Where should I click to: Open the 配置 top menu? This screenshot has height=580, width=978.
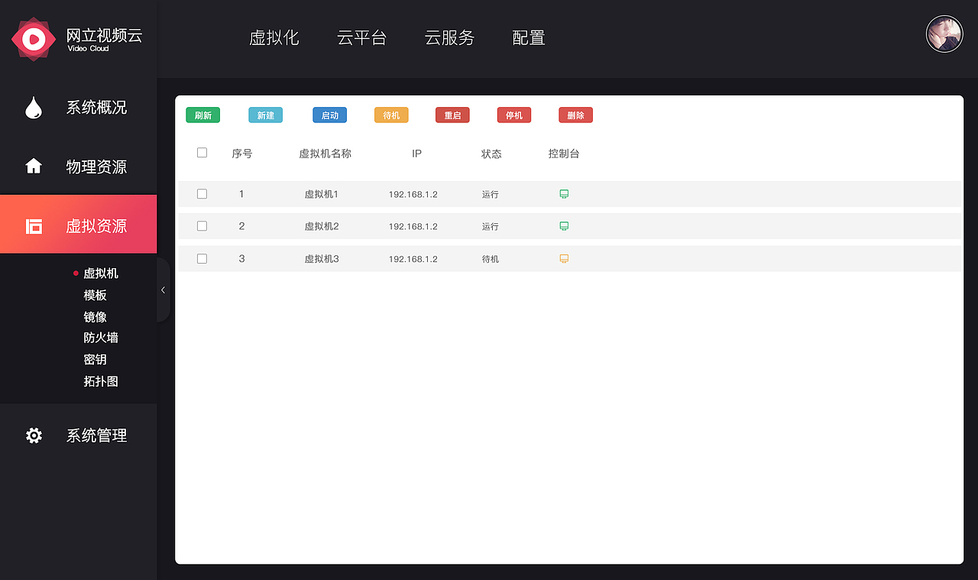click(529, 38)
